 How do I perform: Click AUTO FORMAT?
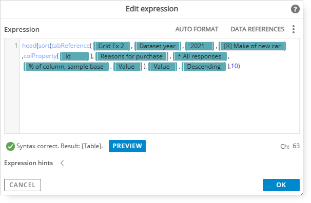tap(197, 29)
